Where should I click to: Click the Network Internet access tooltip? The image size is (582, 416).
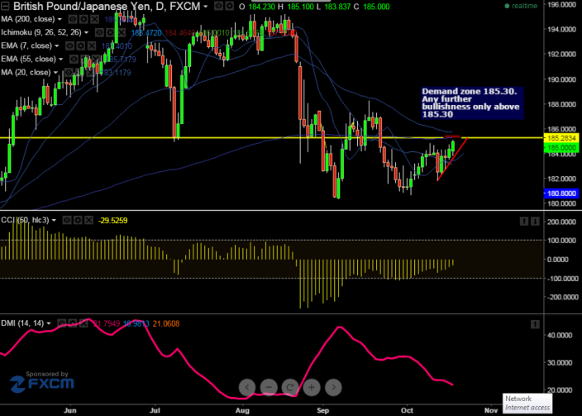point(527,403)
